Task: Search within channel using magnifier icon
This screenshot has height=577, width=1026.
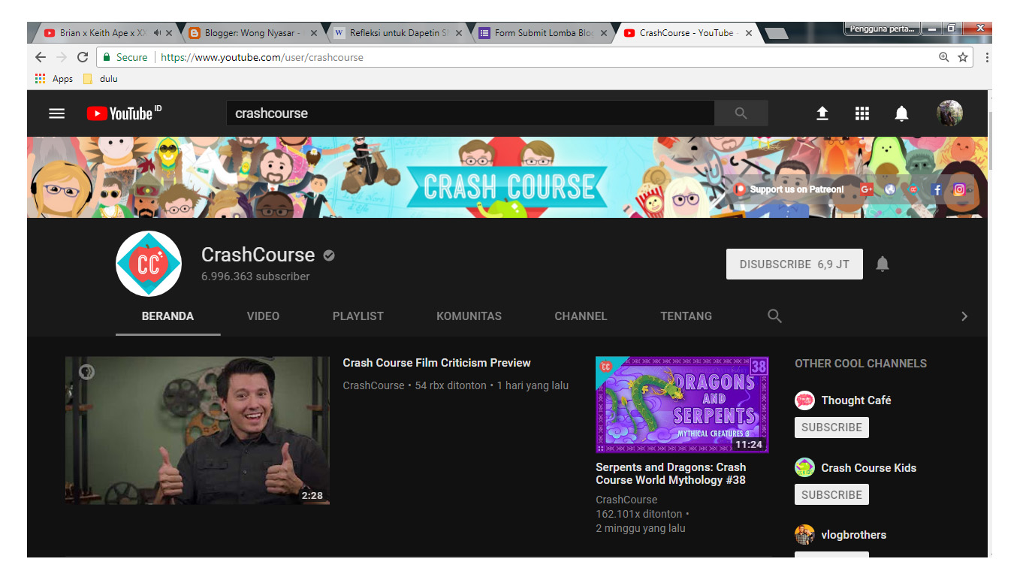Action: (x=774, y=316)
